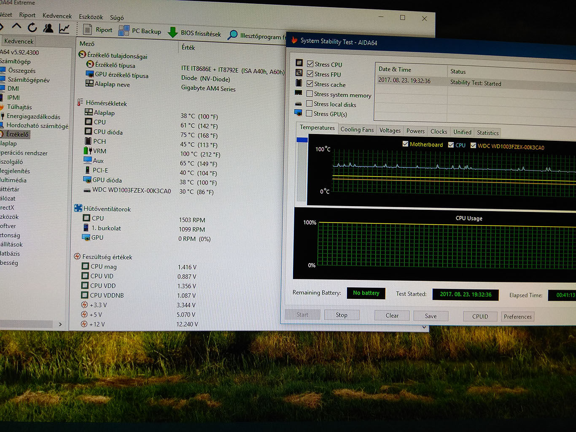The height and width of the screenshot is (432, 576).
Task: Click the Feszültség értékek group icon
Action: pos(77,256)
